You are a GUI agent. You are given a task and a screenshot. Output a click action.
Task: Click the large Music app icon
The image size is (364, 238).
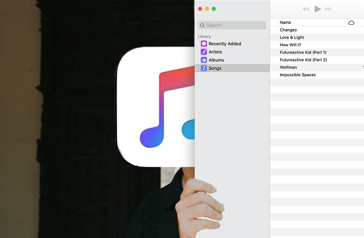click(x=156, y=107)
